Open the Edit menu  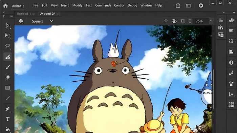tap(44, 5)
